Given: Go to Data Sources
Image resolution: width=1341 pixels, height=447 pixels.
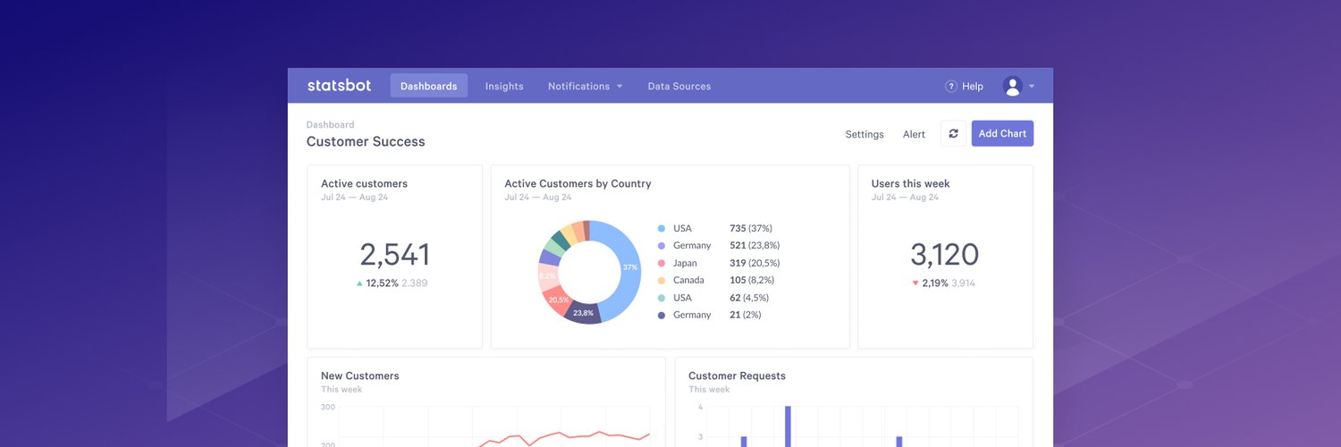Looking at the screenshot, I should point(679,87).
